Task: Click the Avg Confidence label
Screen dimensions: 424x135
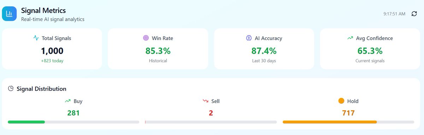Action: 375,38
